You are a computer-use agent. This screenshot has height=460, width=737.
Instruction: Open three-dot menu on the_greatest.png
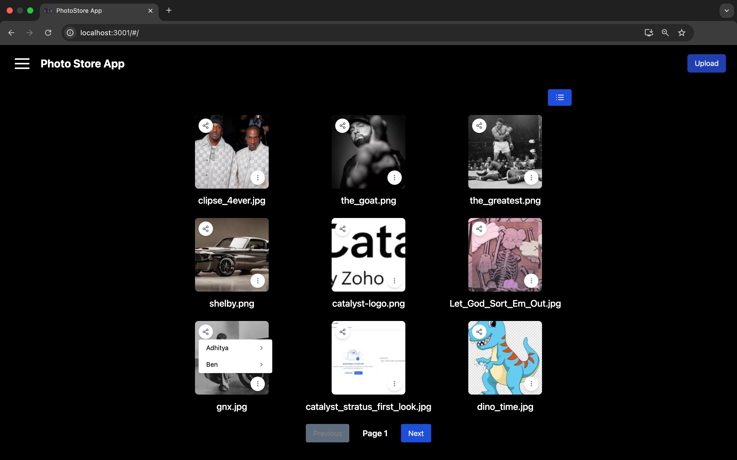[x=531, y=178]
